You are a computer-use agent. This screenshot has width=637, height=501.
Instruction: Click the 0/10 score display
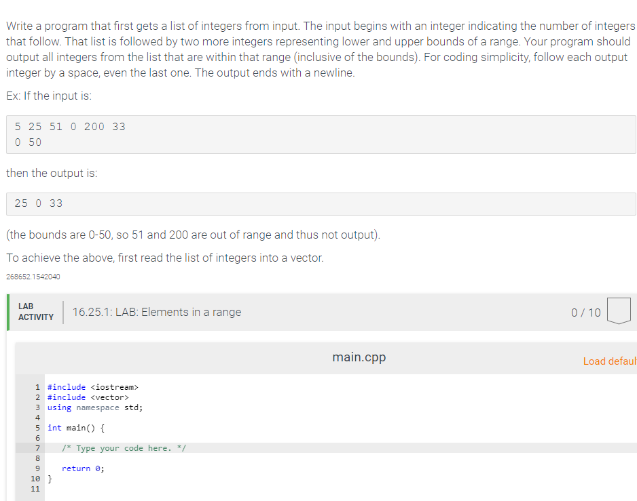pyautogui.click(x=585, y=312)
